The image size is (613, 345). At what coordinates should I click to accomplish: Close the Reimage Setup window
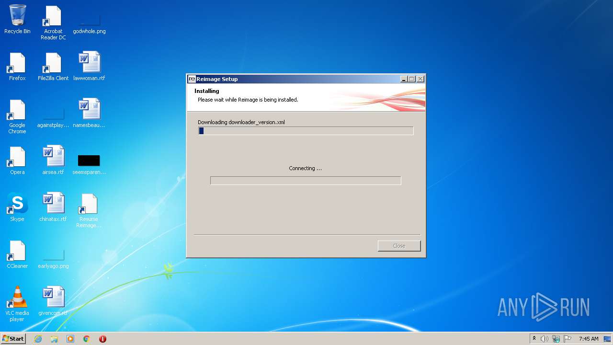coord(420,79)
